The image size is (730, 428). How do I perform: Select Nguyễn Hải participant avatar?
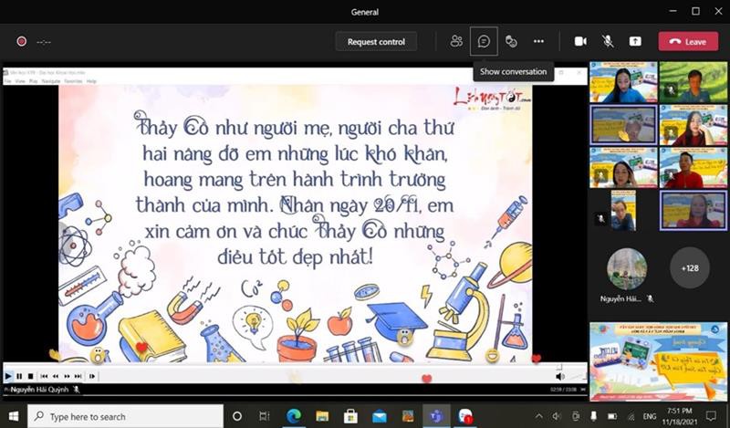pyautogui.click(x=626, y=267)
